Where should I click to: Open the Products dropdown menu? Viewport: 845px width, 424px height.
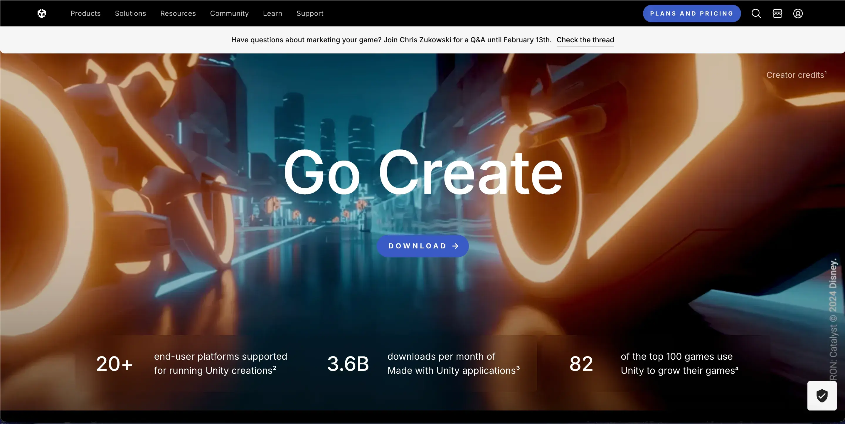pyautogui.click(x=85, y=14)
